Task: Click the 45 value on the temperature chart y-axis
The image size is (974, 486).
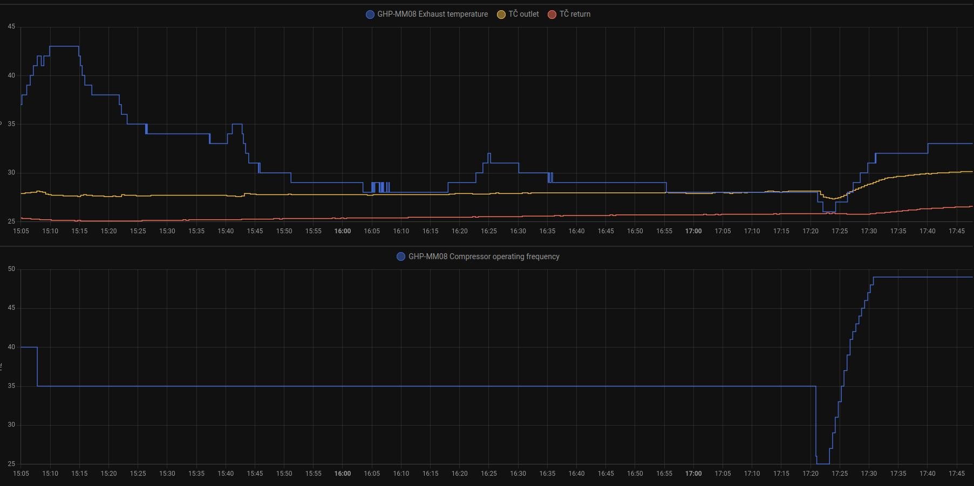Action: point(11,26)
